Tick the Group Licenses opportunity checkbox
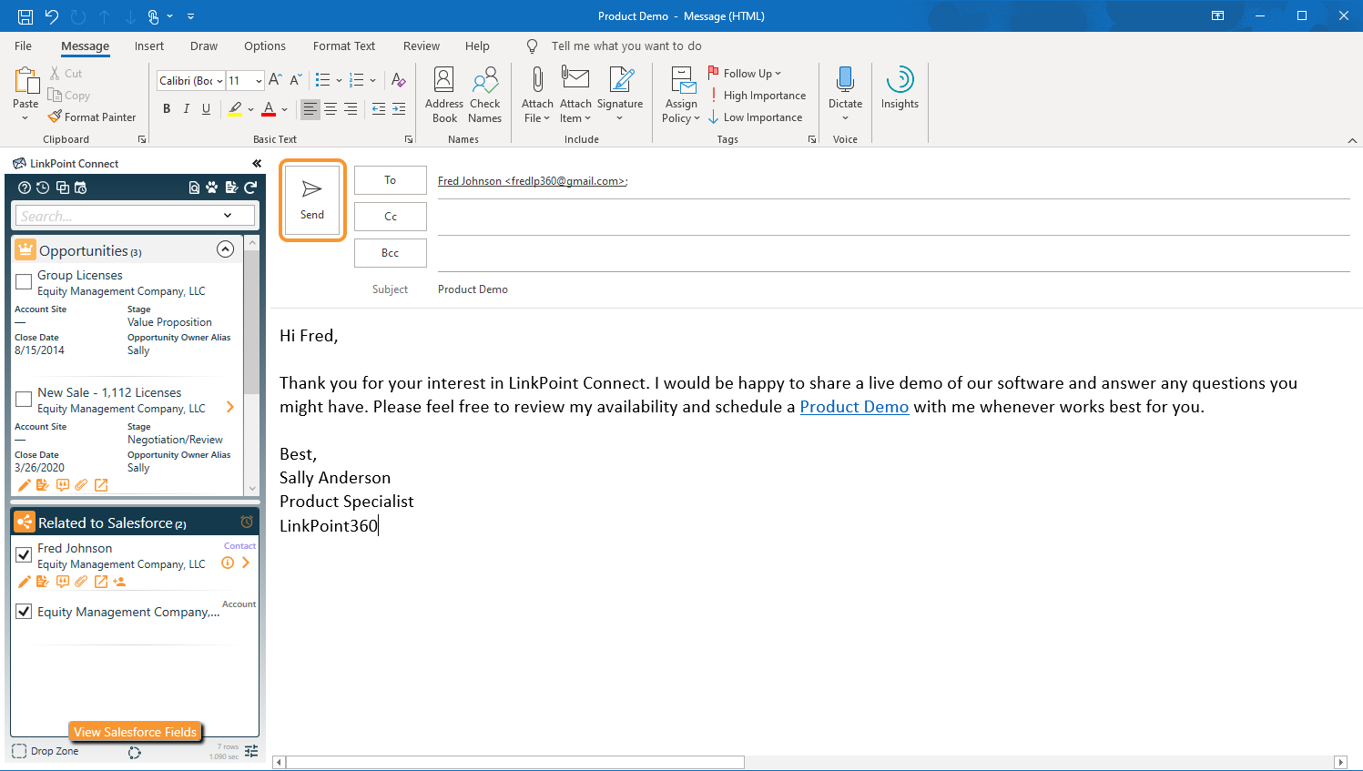The width and height of the screenshot is (1363, 771). tap(25, 282)
